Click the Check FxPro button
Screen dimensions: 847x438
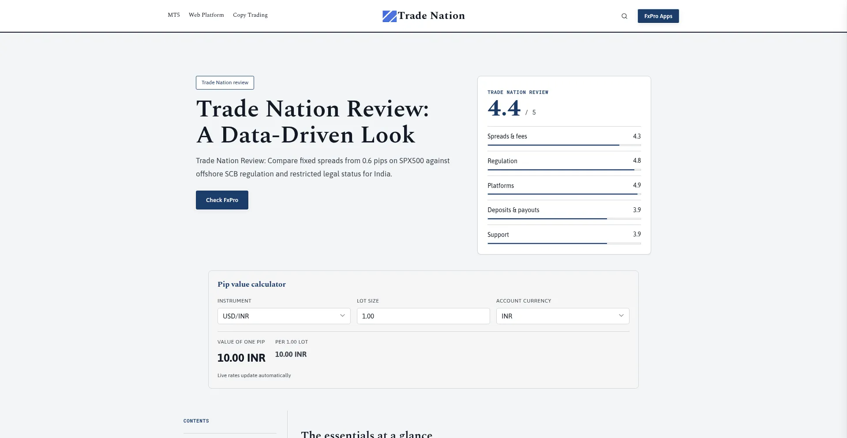pyautogui.click(x=222, y=200)
